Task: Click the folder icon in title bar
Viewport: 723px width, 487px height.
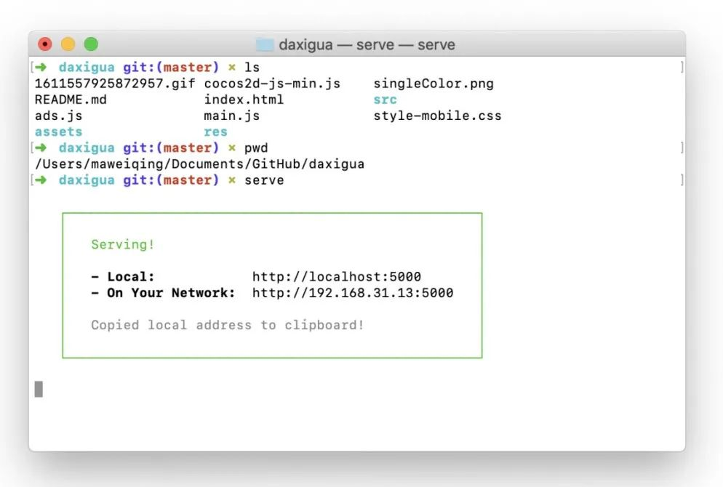Action: click(x=265, y=44)
